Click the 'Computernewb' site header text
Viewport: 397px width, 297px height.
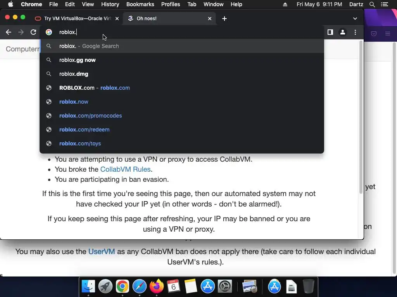[x=22, y=49]
